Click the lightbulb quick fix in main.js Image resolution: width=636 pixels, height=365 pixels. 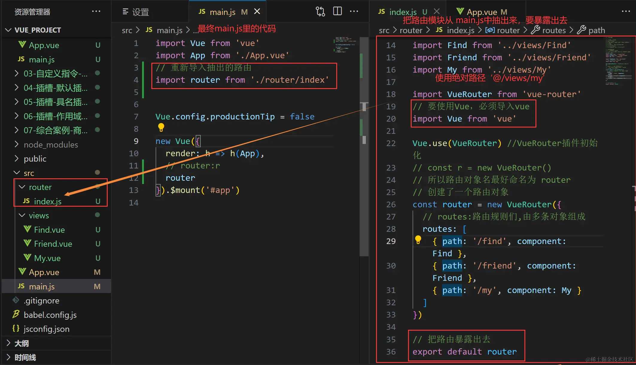point(161,128)
